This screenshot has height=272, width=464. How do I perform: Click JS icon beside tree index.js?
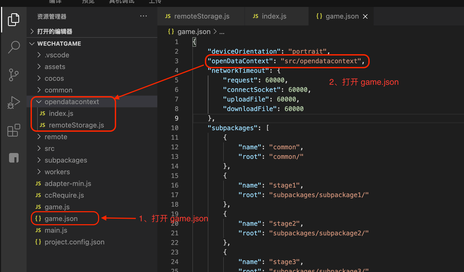point(43,113)
